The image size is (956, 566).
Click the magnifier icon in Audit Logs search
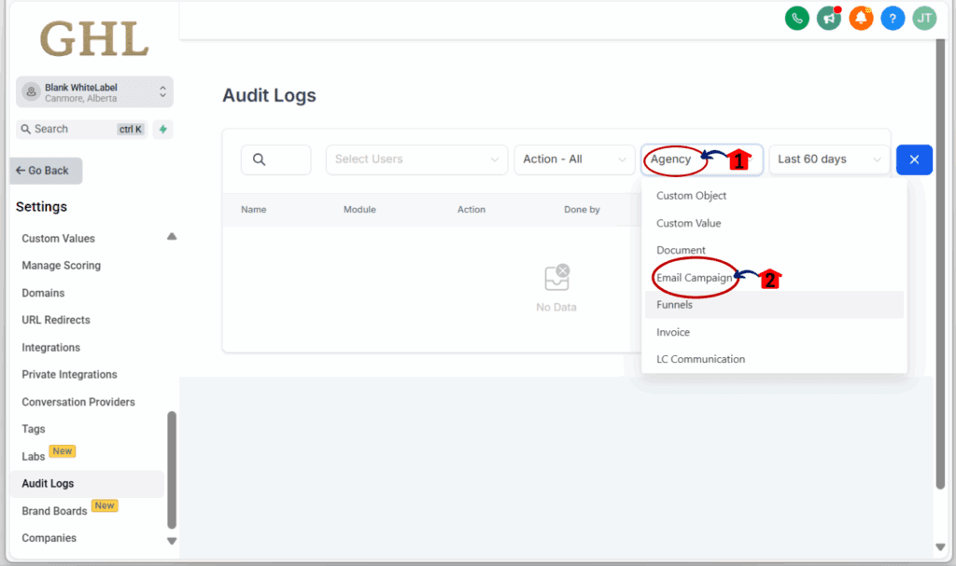click(x=259, y=159)
